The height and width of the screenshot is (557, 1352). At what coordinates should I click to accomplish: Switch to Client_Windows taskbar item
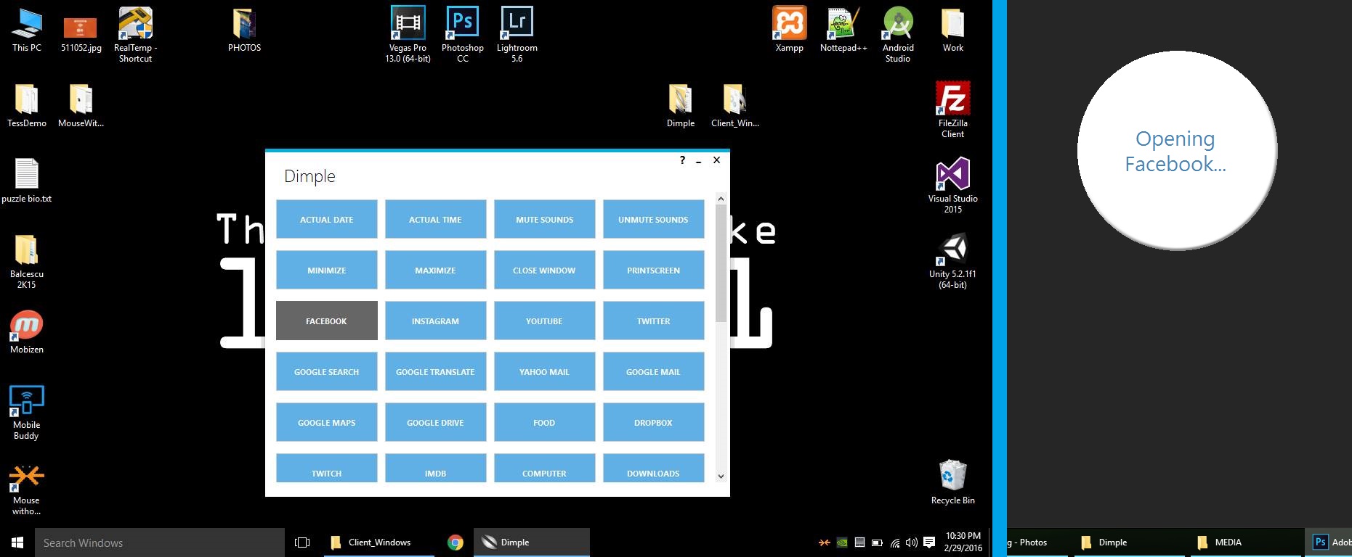[379, 542]
